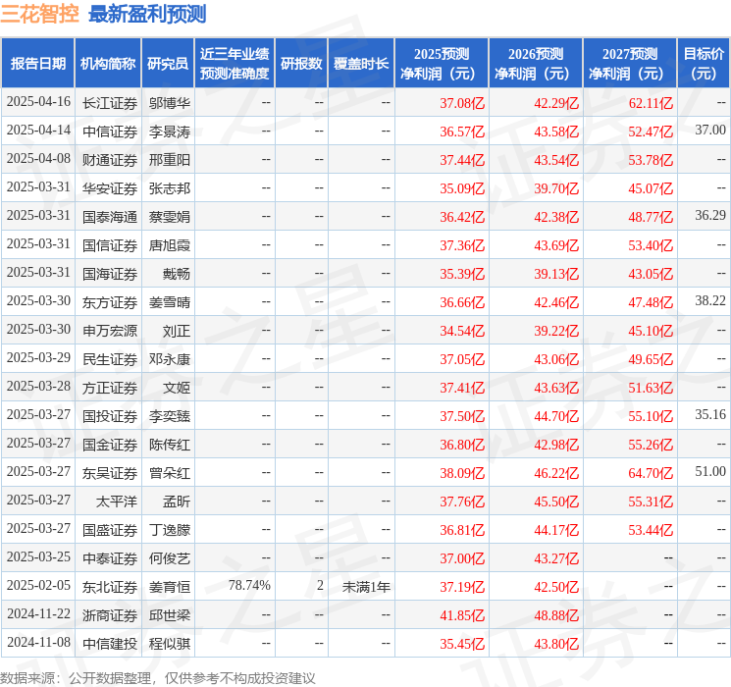Click the 62.11亿 forecast value

(651, 103)
